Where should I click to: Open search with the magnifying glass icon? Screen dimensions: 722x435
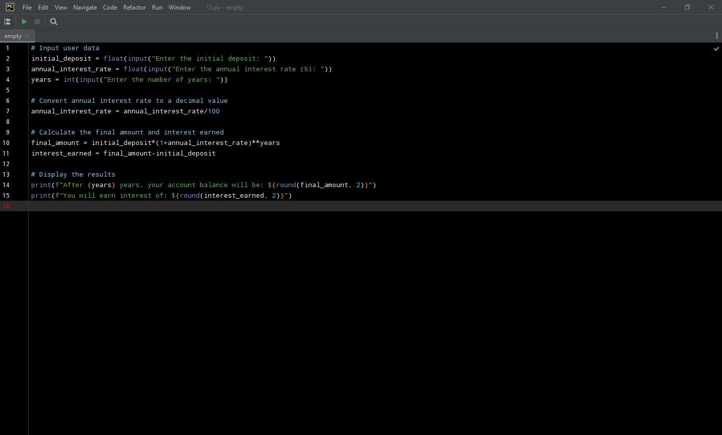[54, 22]
